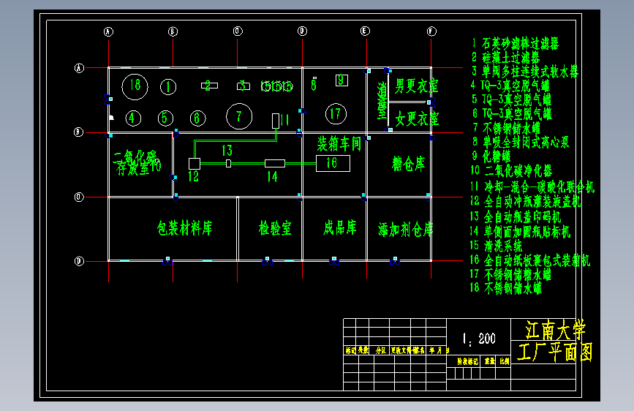Select legend entry 9 化糖罐
The height and width of the screenshot is (411, 634).
tap(491, 157)
